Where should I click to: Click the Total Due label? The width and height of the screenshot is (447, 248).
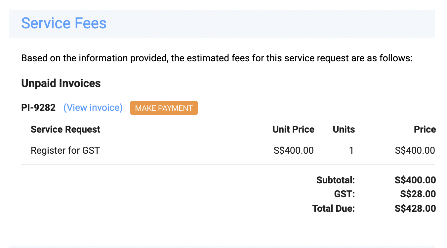pyautogui.click(x=333, y=208)
